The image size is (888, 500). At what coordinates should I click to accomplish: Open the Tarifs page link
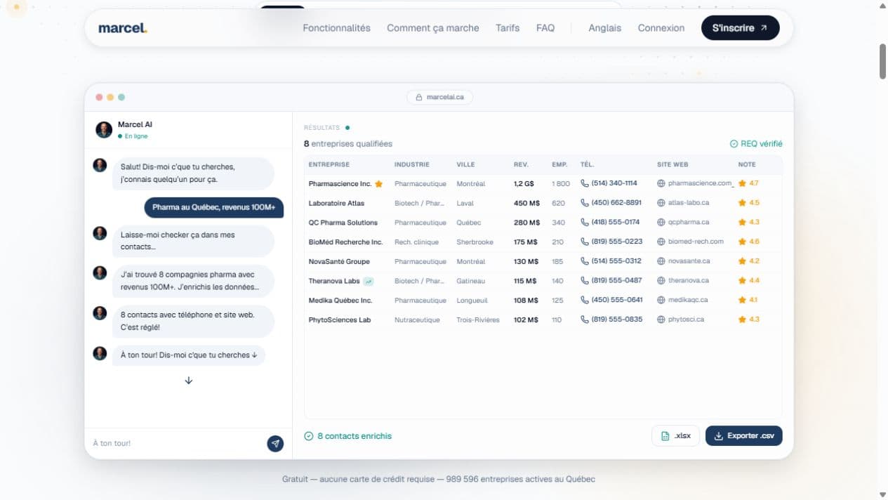click(x=508, y=28)
